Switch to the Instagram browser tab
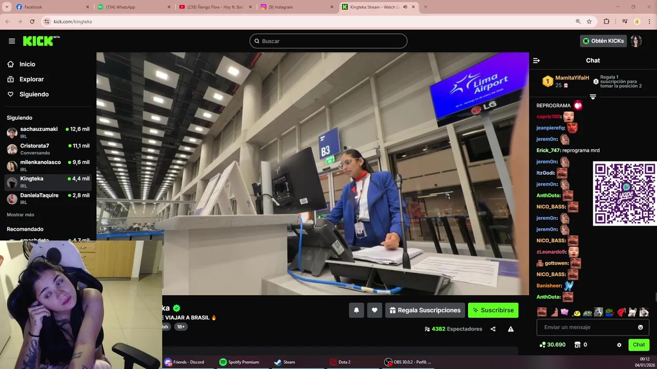The height and width of the screenshot is (369, 657). click(297, 7)
